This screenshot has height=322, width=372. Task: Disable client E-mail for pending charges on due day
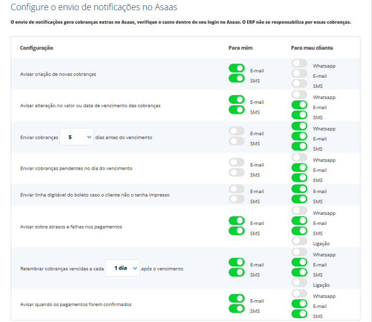(x=299, y=168)
